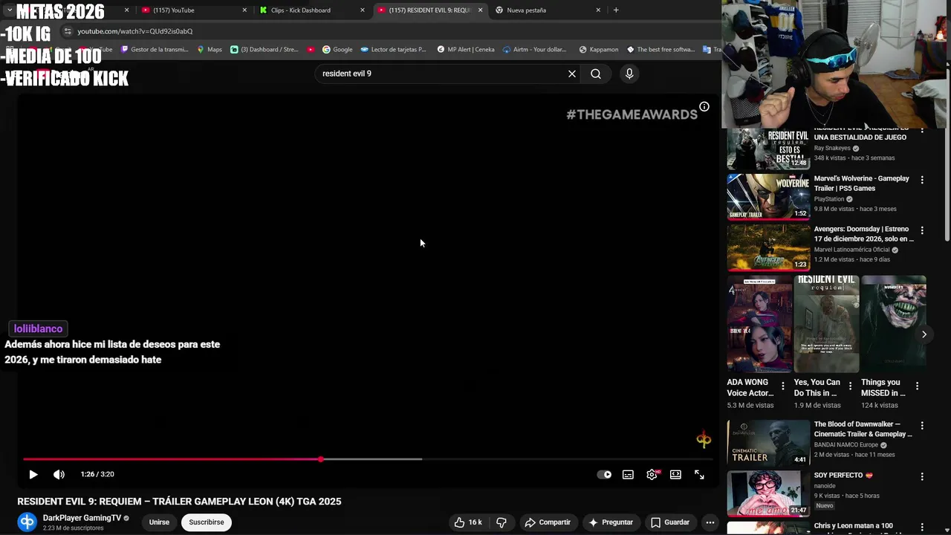The height and width of the screenshot is (535, 951).
Task: Open more actions menu beside Guardar
Action: pyautogui.click(x=710, y=522)
